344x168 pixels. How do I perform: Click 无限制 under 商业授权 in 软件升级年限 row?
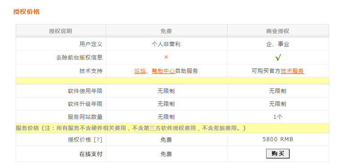[x=278, y=104]
